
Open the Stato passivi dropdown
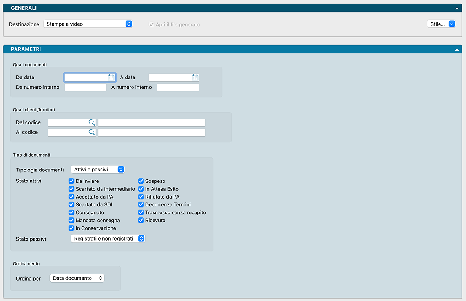108,239
